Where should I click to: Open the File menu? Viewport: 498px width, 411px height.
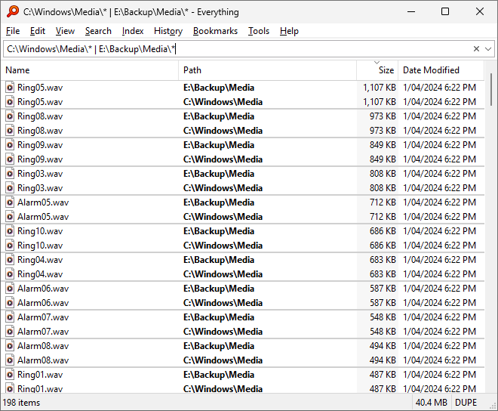point(13,31)
